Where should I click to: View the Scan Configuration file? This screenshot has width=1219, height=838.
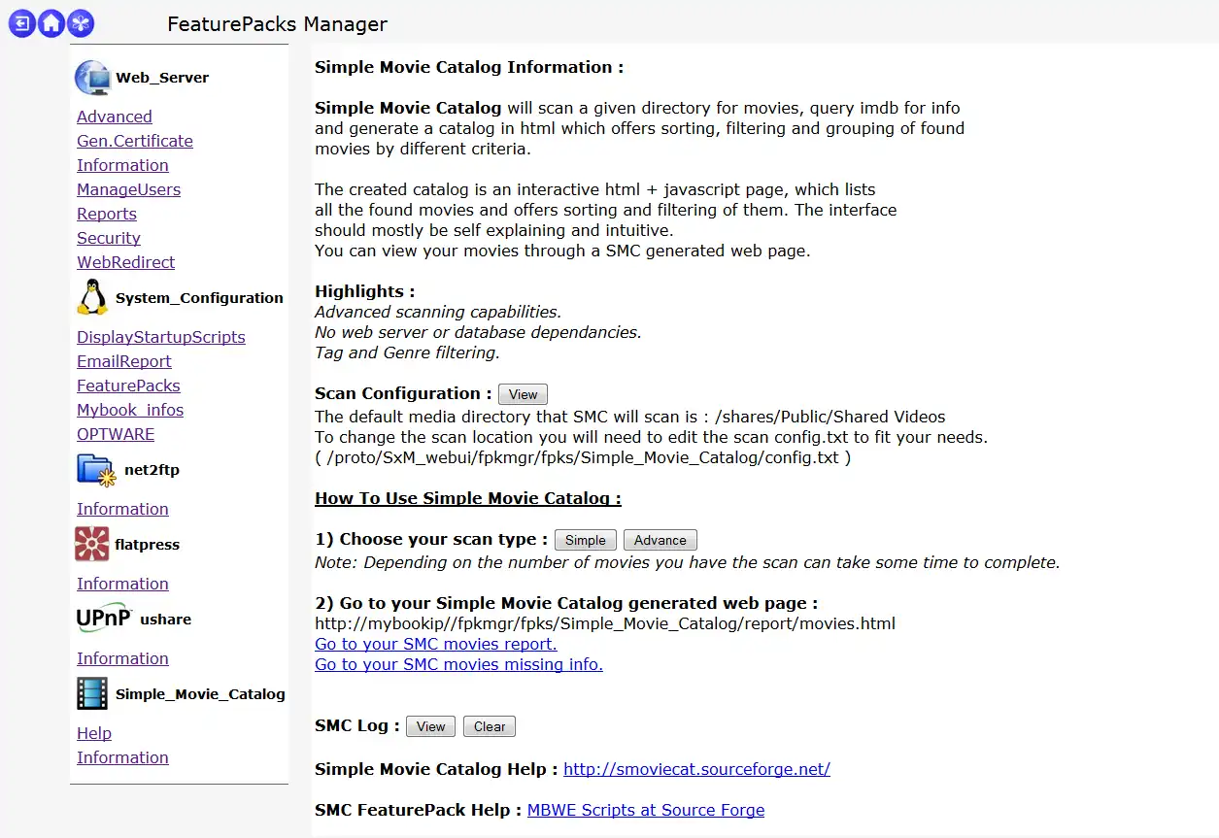523,394
